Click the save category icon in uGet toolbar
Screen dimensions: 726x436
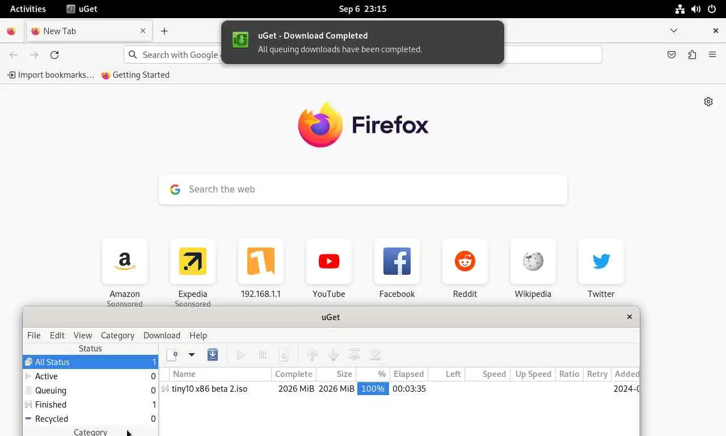coord(213,355)
